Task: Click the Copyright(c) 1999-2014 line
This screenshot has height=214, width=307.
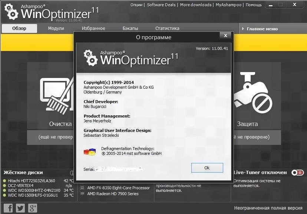Action: [109, 82]
